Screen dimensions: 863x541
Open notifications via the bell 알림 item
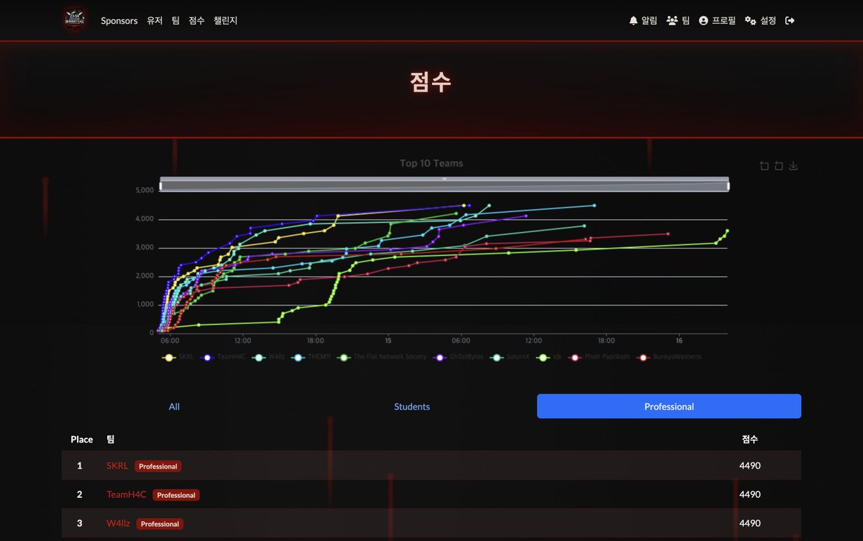point(643,21)
